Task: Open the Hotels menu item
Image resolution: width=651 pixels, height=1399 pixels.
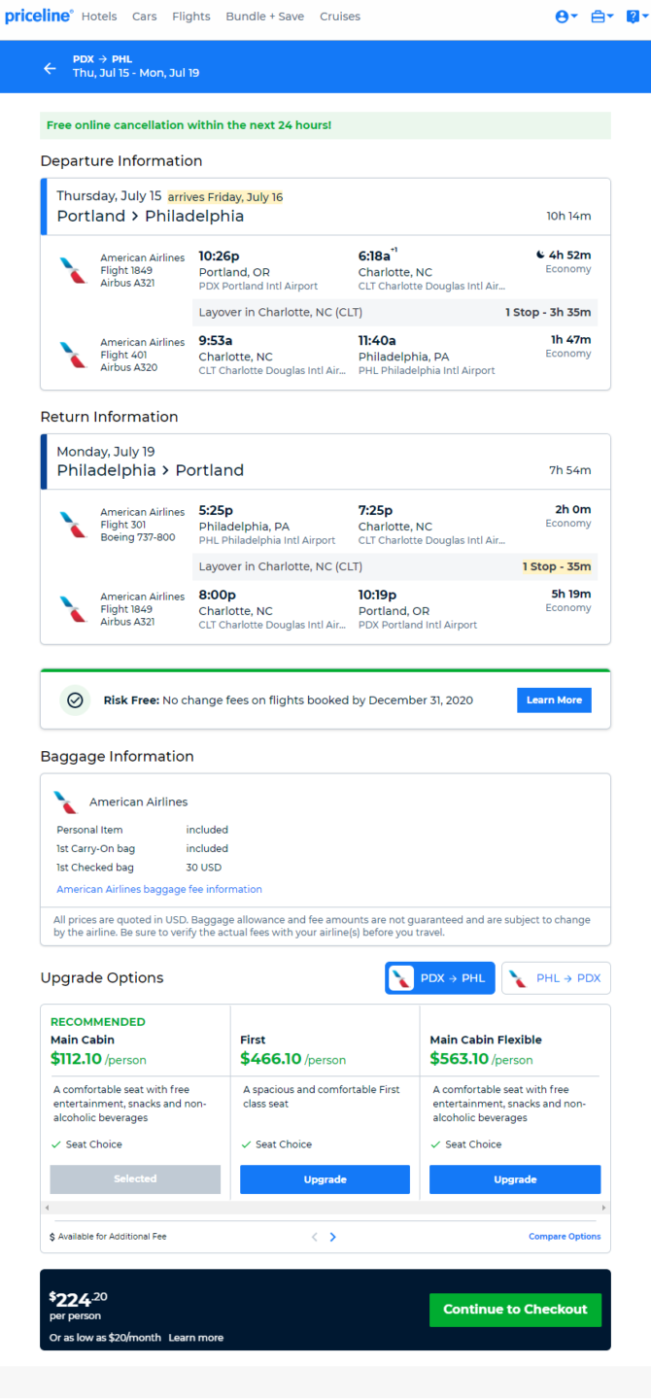Action: pos(99,17)
